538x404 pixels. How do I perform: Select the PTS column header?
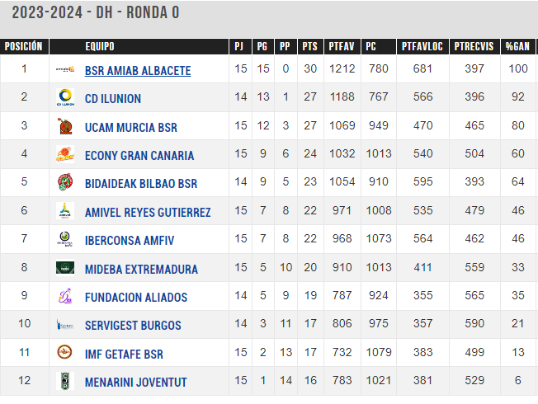(x=310, y=46)
